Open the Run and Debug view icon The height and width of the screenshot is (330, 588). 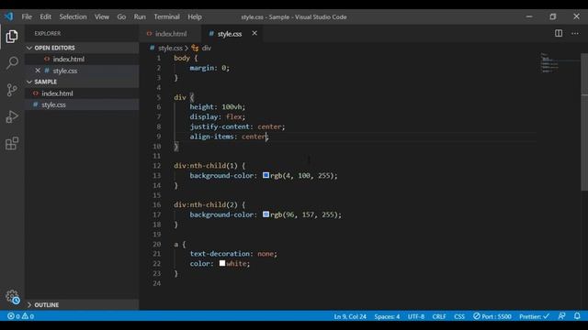[x=12, y=116]
